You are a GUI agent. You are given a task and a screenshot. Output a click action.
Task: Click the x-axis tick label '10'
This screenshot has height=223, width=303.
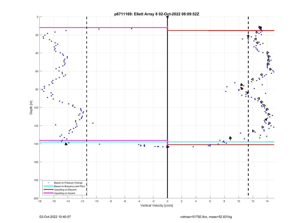(239, 201)
